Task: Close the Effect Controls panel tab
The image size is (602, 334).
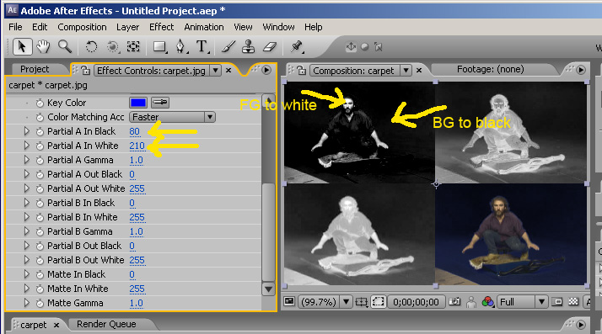Action: [228, 71]
